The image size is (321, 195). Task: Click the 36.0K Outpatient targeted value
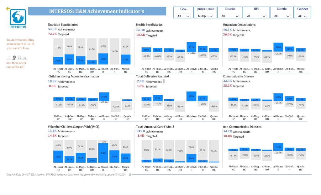(x=227, y=34)
